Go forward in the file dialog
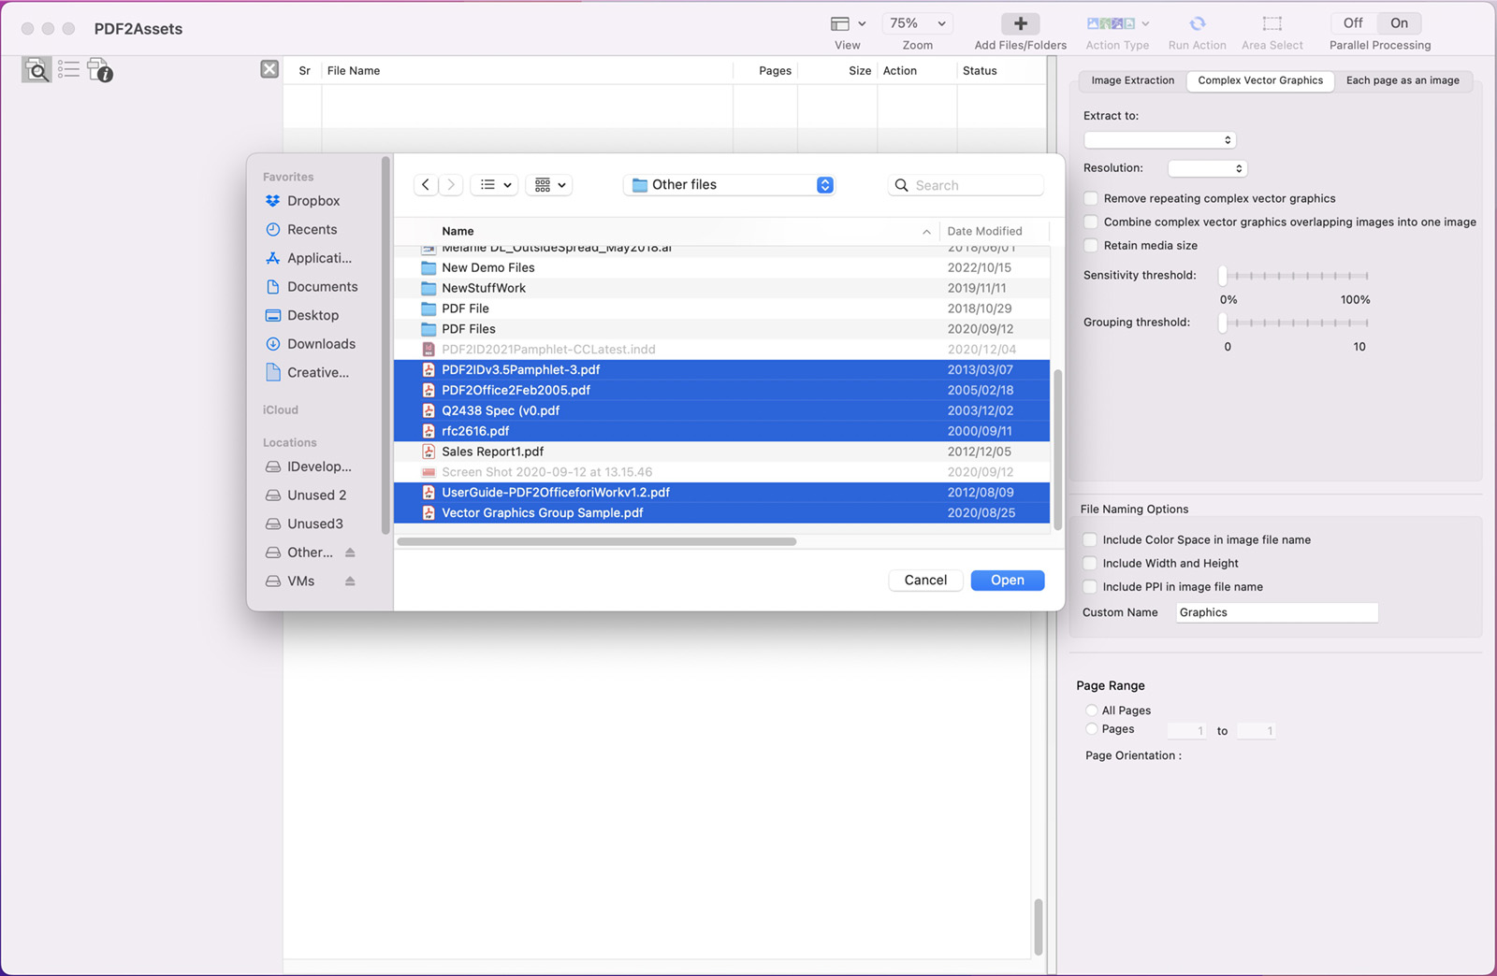Image resolution: width=1497 pixels, height=976 pixels. tap(451, 185)
